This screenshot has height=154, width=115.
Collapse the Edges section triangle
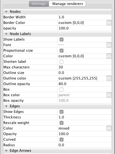click(x=6, y=106)
